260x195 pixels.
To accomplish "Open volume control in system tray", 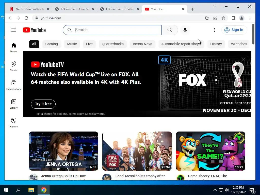I will (x=227, y=190).
